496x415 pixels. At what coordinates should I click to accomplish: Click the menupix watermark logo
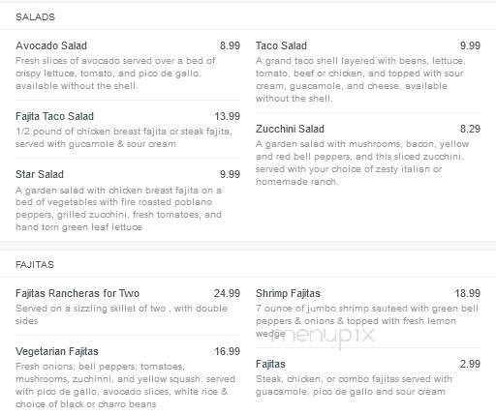pos(323,336)
